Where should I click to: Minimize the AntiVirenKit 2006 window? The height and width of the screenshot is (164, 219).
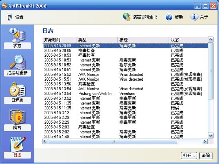tap(197, 6)
